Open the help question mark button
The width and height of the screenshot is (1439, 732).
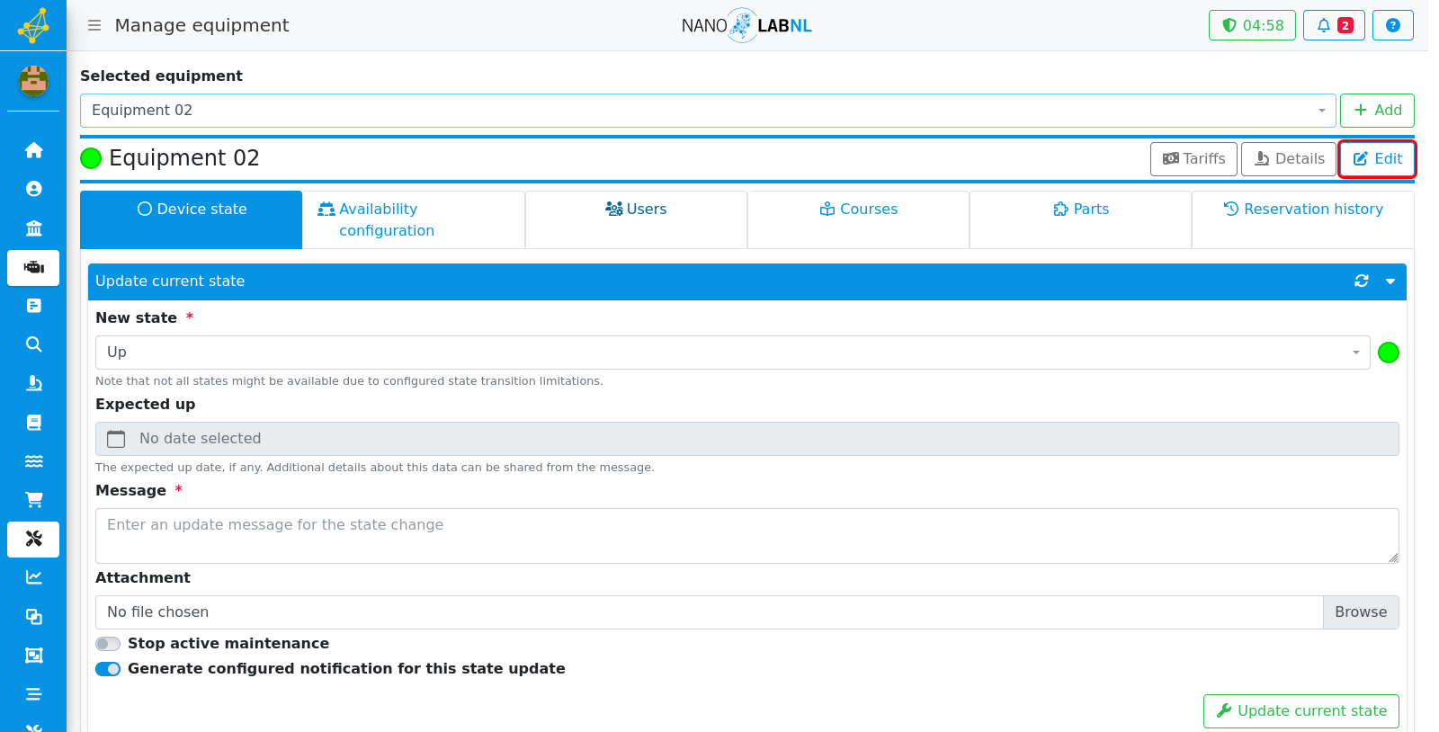pos(1392,25)
